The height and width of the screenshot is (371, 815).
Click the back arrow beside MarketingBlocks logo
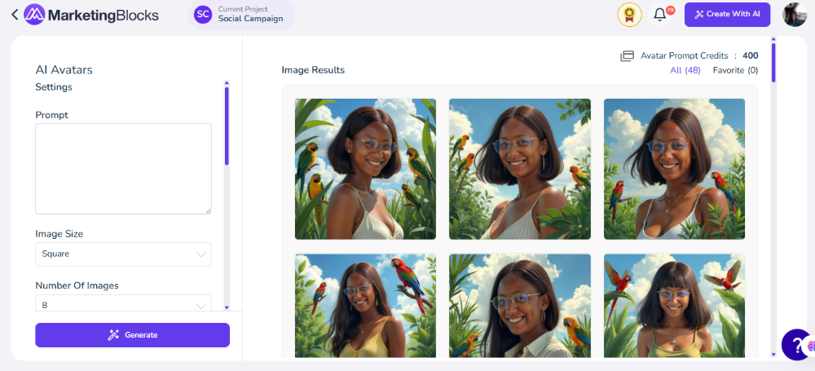15,15
